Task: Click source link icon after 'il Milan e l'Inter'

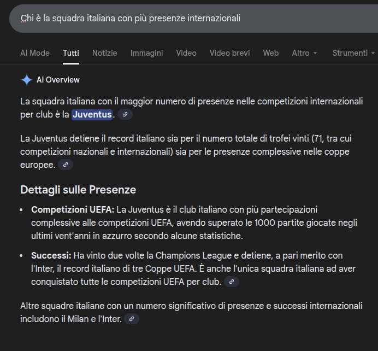Action: pos(132,318)
